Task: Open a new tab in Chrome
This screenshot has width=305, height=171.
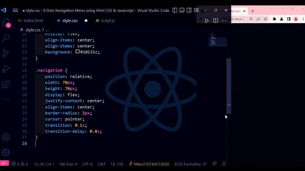Action: [x=253, y=11]
